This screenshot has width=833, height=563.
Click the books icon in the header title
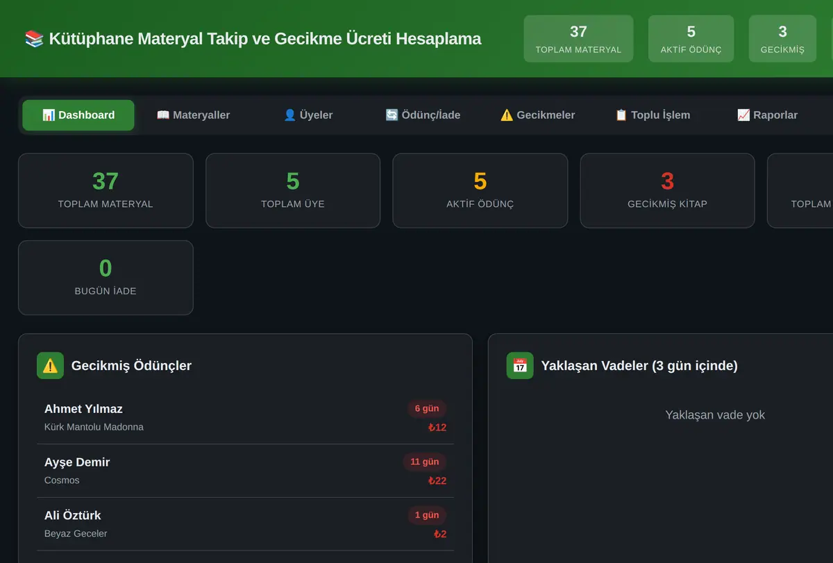tap(34, 38)
